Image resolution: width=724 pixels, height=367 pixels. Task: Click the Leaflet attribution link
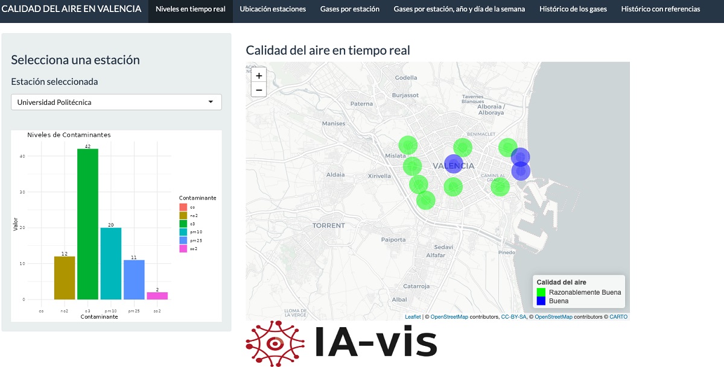[411, 316]
